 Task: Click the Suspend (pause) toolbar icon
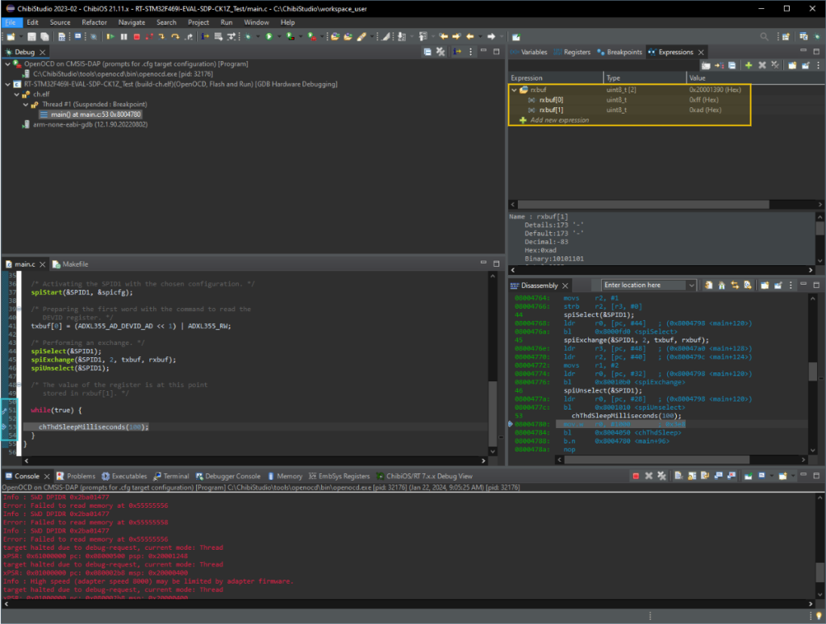pos(123,36)
